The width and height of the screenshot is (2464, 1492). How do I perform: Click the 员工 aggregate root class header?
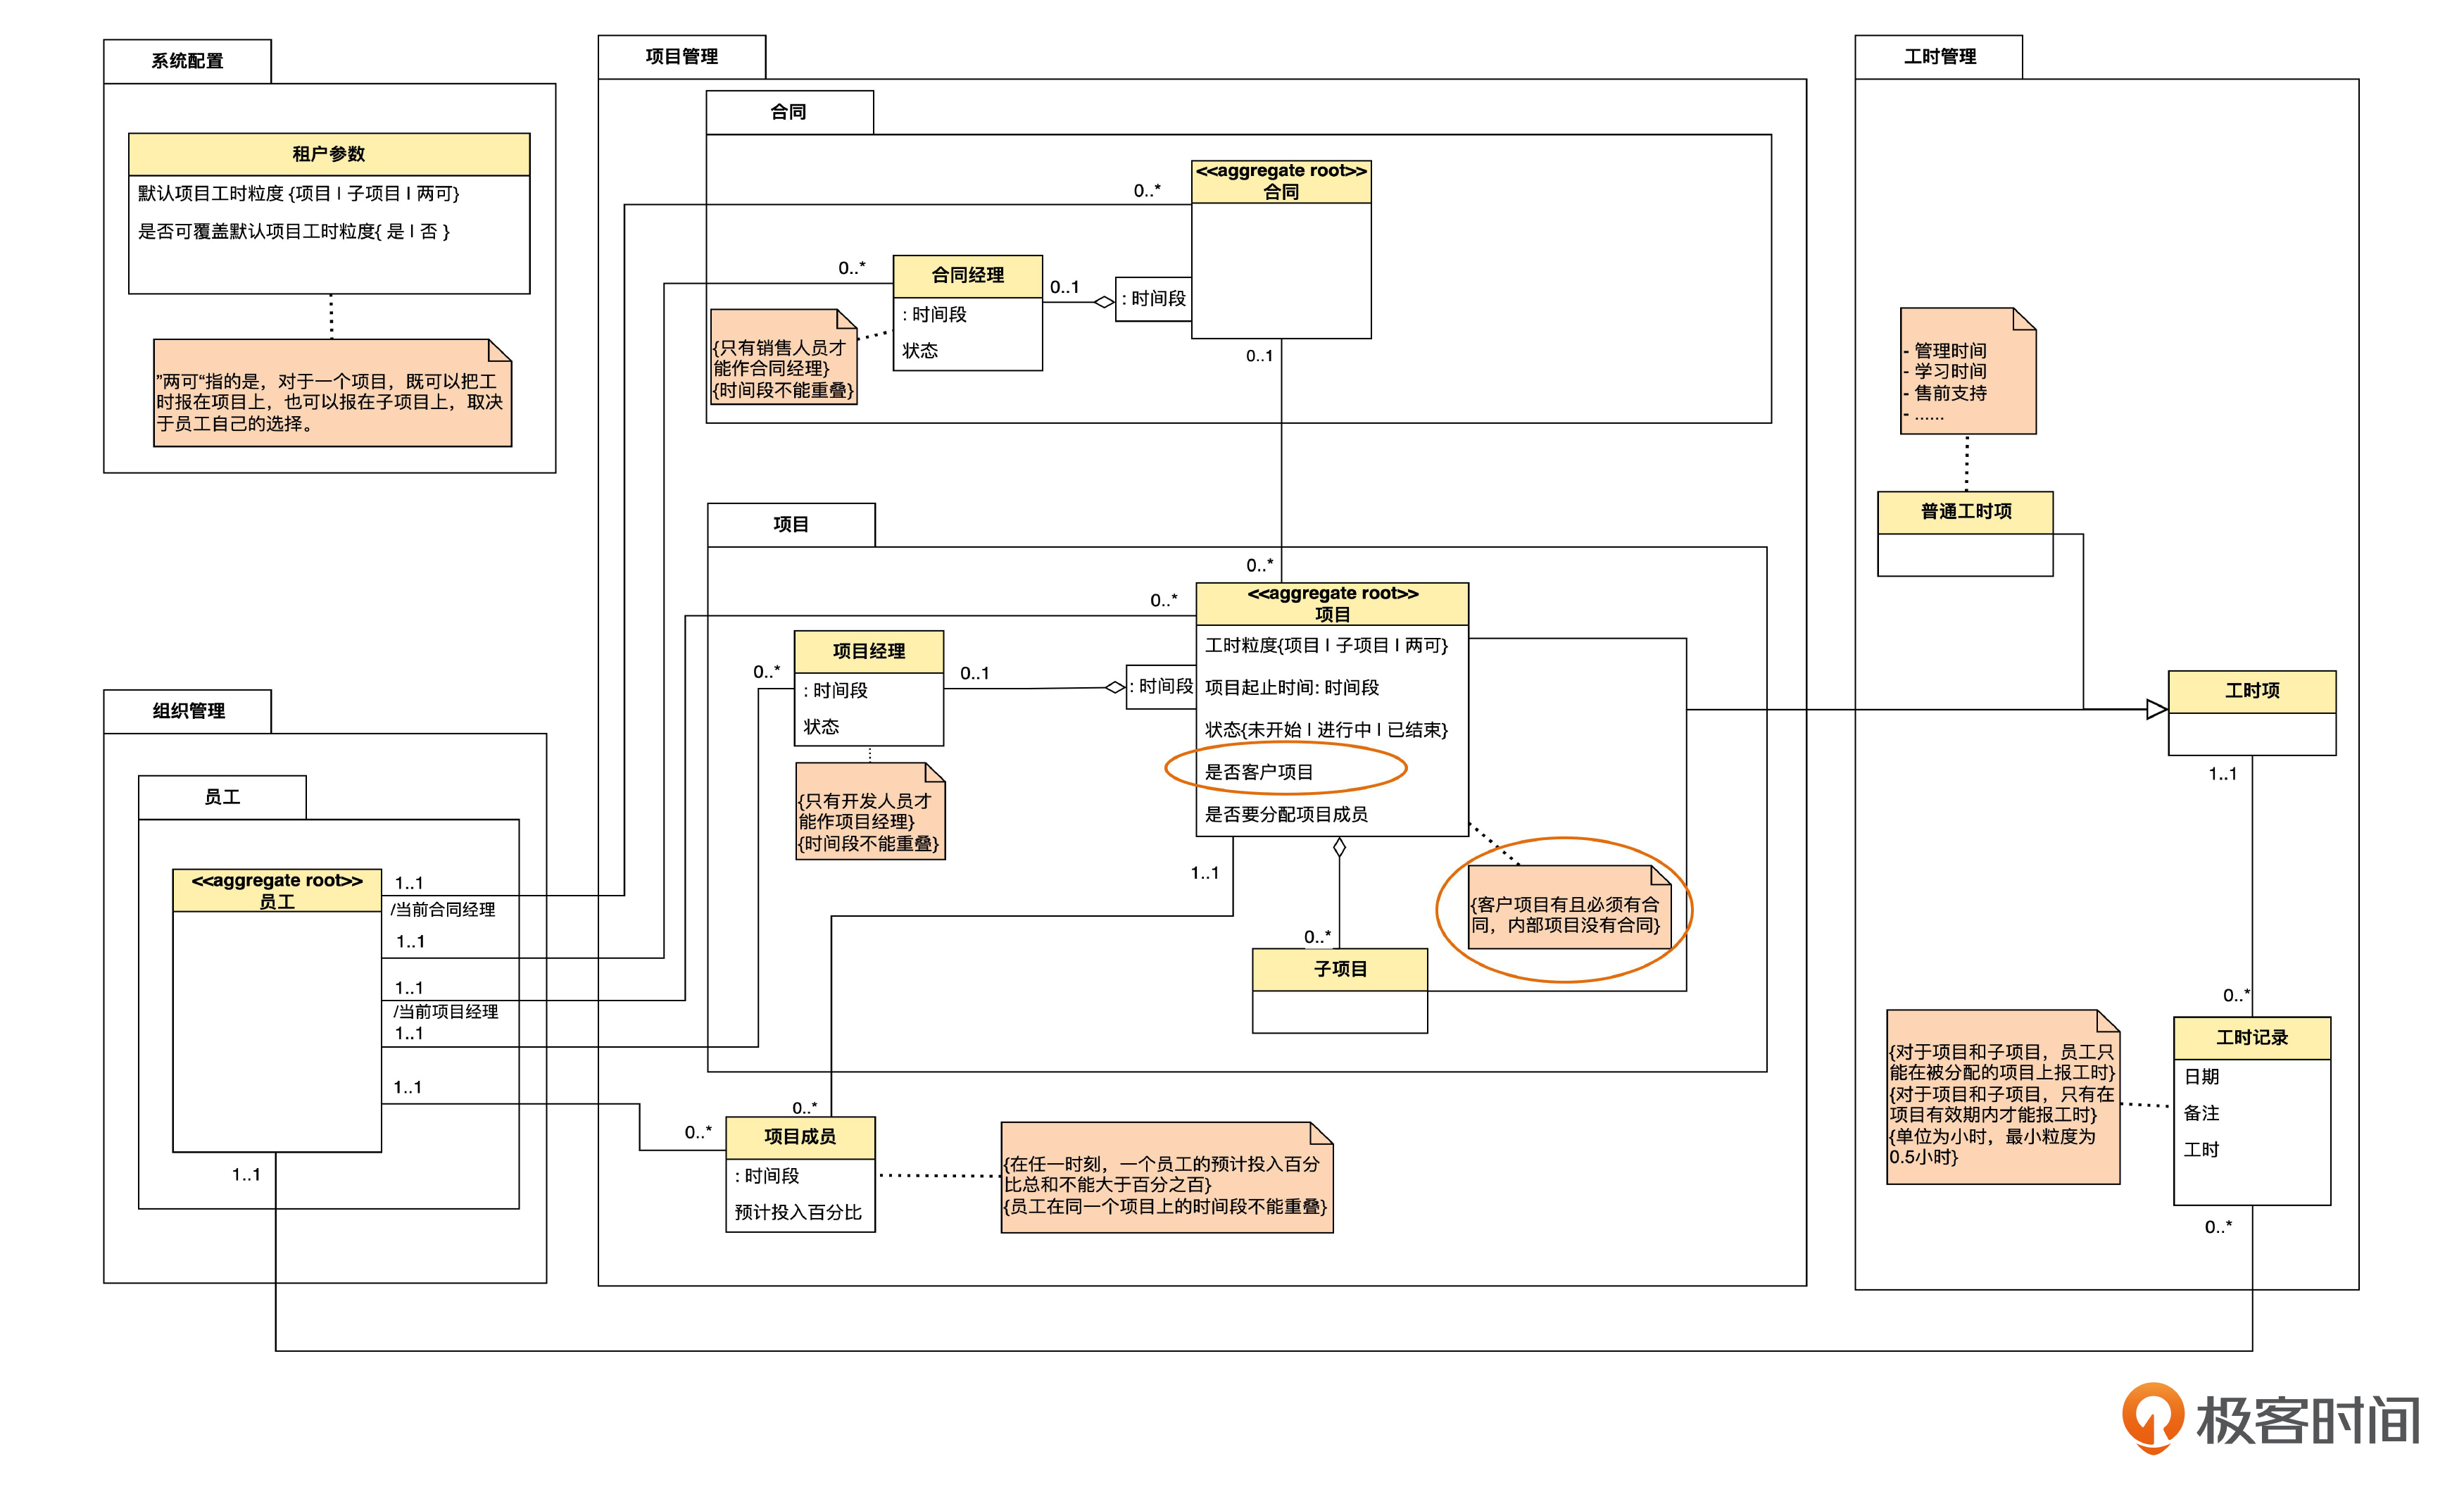(277, 890)
